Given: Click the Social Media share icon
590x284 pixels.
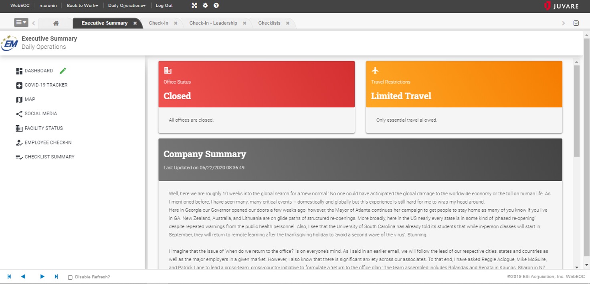Looking at the screenshot, I should click(19, 114).
